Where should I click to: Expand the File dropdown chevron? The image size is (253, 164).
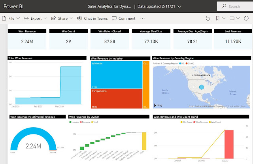click(x=18, y=18)
